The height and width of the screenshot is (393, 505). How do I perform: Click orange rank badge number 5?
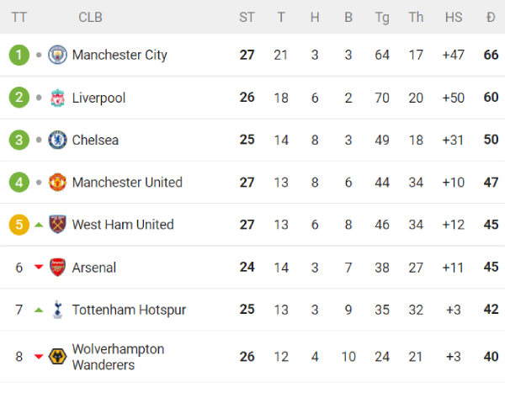(19, 225)
